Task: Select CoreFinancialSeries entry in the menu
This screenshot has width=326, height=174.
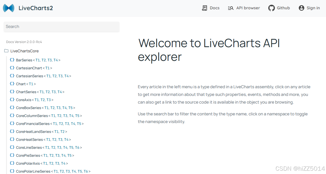Action: (x=50, y=124)
